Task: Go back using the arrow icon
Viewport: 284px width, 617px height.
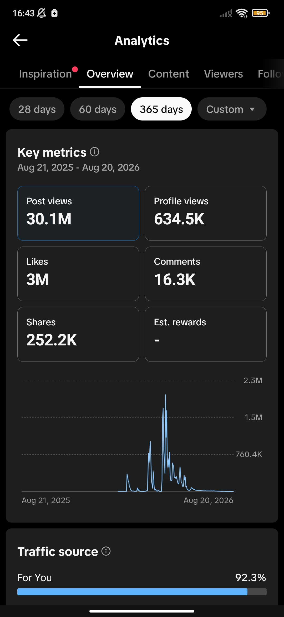Action: [x=20, y=40]
